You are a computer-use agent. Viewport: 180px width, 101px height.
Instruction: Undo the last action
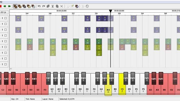tap(39, 6)
